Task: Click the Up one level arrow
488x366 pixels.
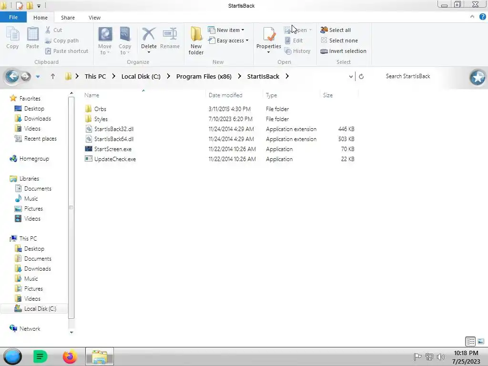Action: tap(52, 76)
